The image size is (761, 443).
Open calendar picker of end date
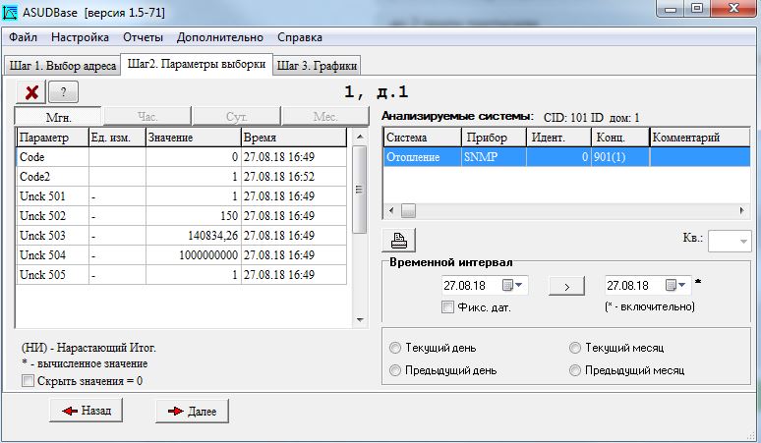coord(677,286)
